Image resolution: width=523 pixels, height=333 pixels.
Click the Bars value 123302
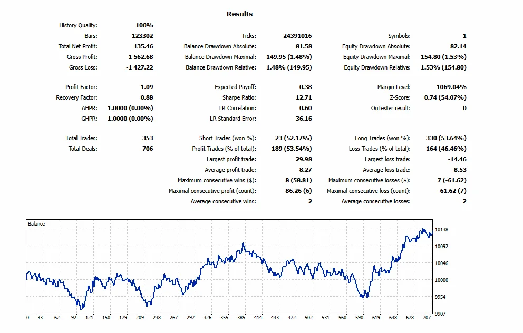tap(142, 36)
